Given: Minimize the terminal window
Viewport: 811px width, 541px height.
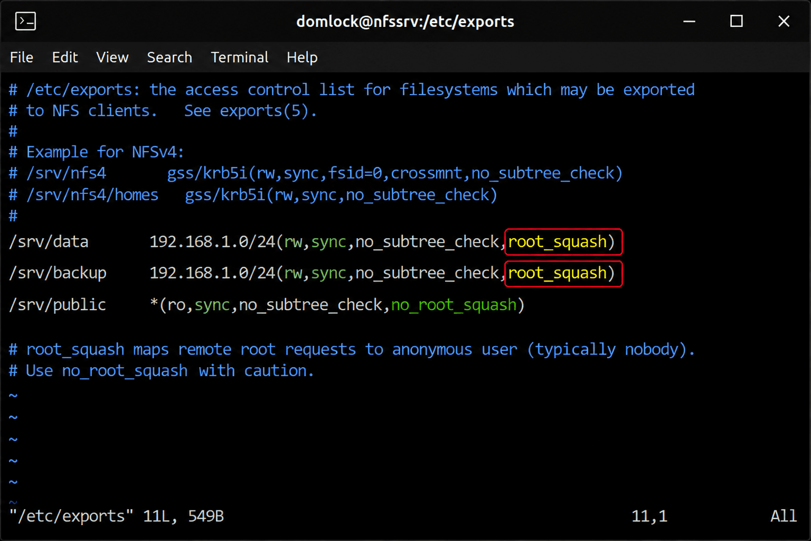Looking at the screenshot, I should [x=689, y=21].
